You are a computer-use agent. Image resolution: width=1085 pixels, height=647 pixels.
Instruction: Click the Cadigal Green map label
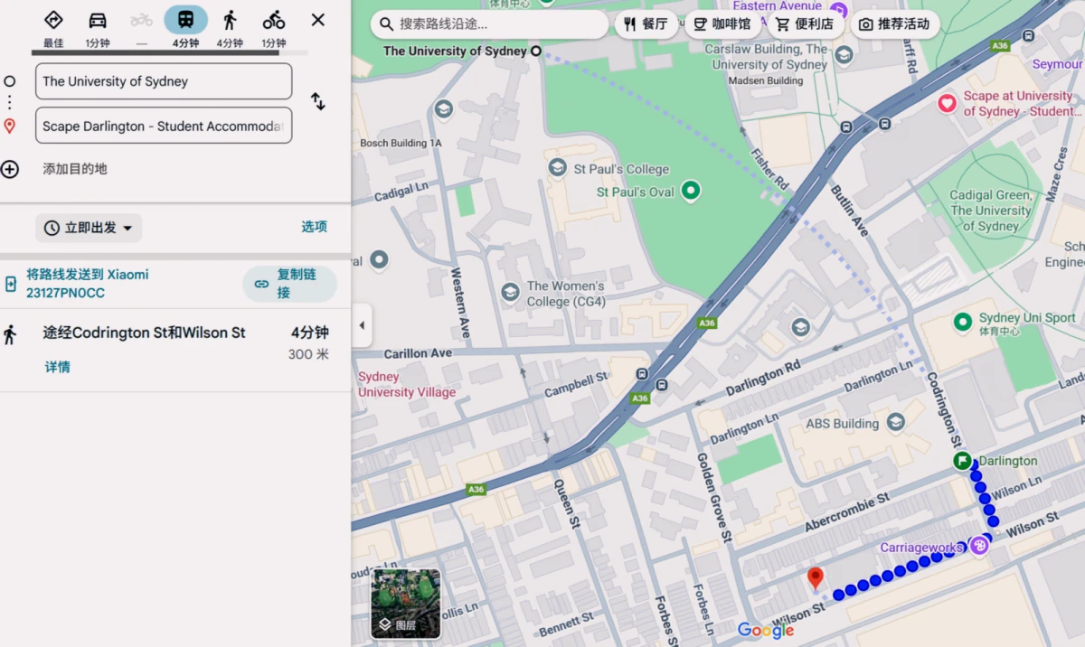[991, 211]
